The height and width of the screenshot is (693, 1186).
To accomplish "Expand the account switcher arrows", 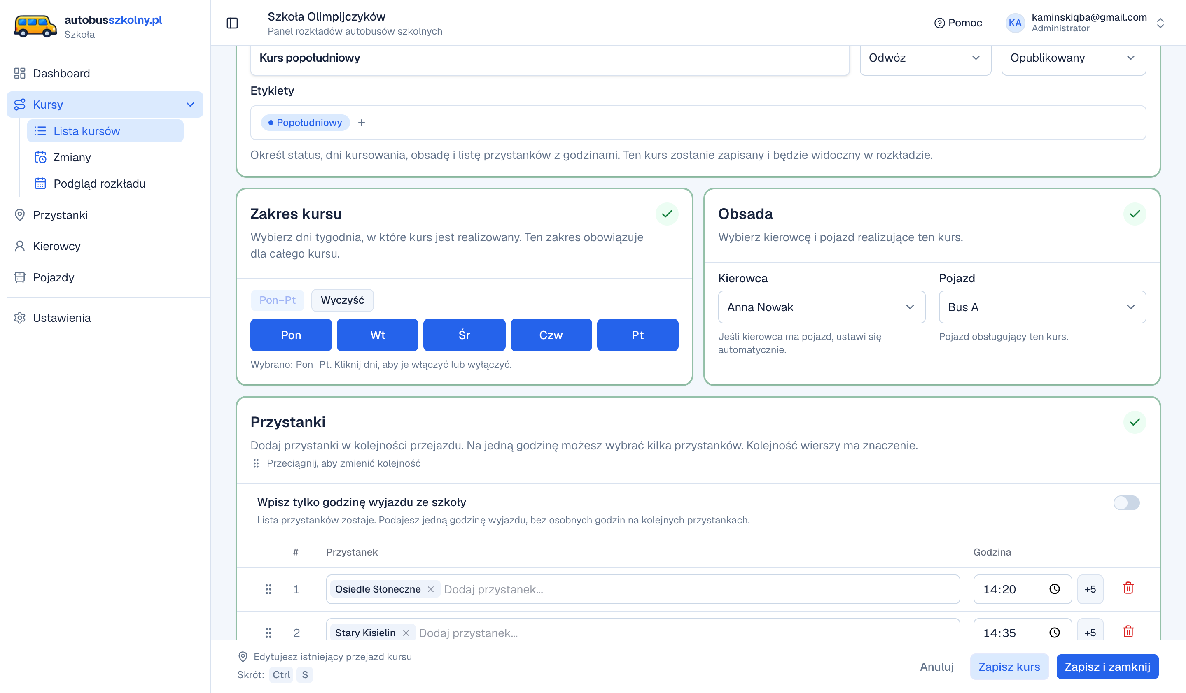I will pyautogui.click(x=1160, y=23).
